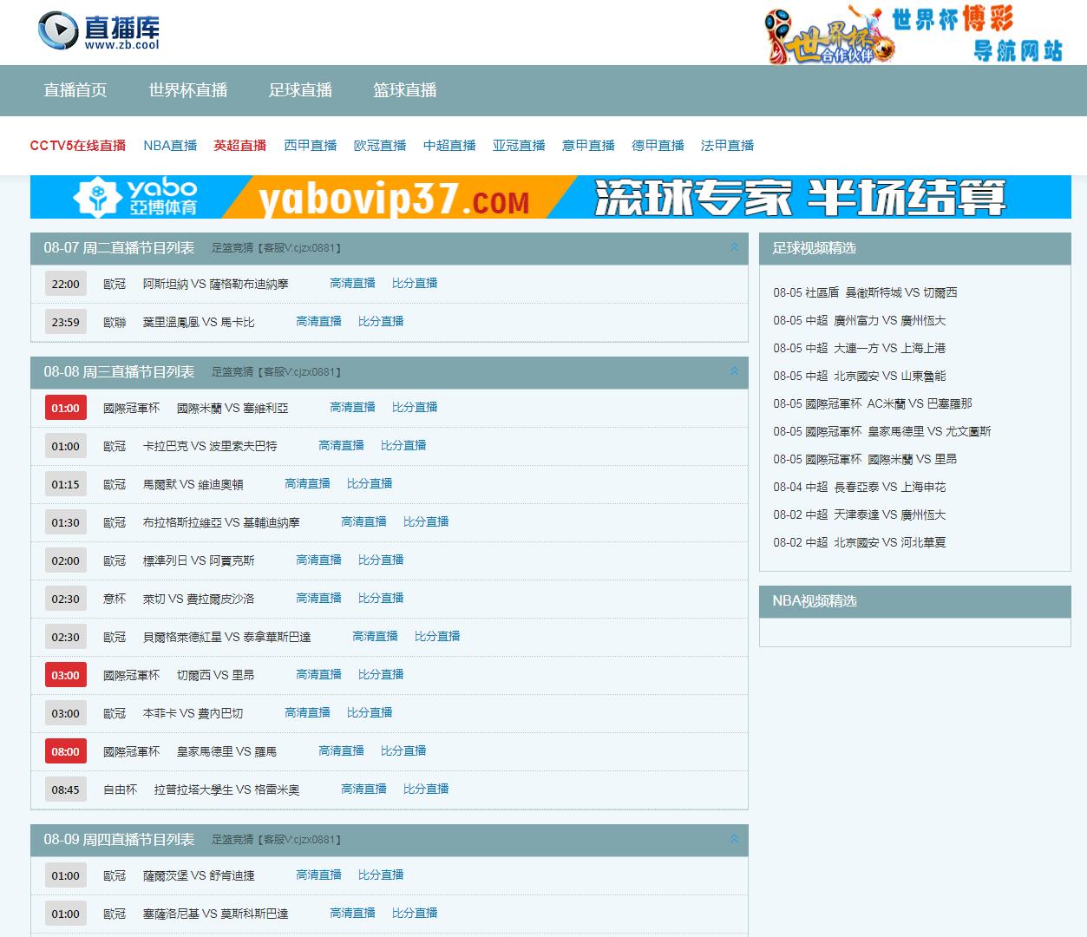Open 高清直播 for 葉里溫鳳凰 VS 馬卡比
The image size is (1087, 937).
[318, 322]
